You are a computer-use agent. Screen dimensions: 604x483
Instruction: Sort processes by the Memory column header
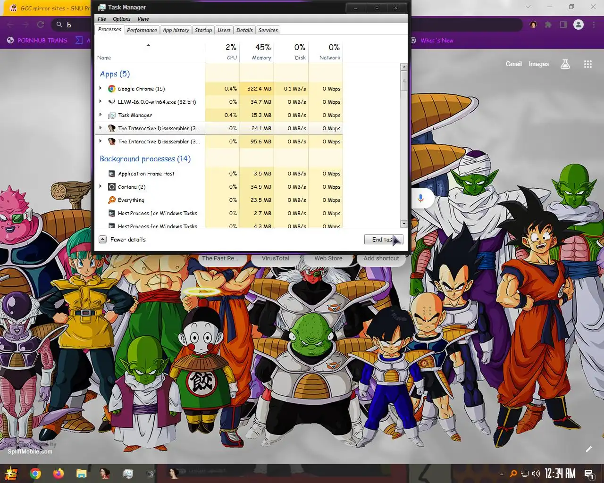coord(257,52)
